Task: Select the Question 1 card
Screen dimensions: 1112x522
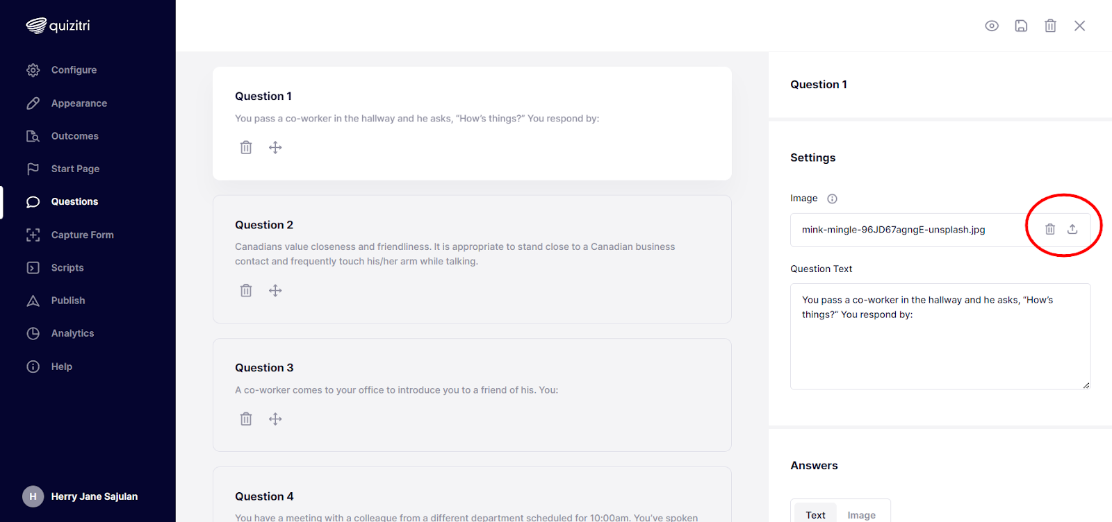Action: pos(472,124)
